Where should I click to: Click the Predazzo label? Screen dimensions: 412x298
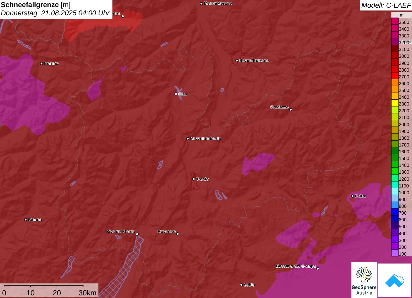(280, 107)
